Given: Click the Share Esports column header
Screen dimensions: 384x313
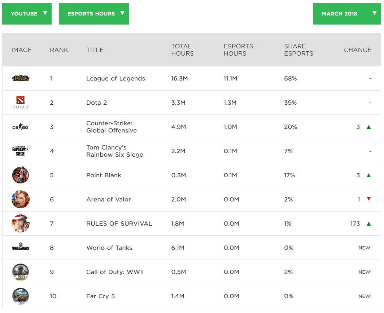Looking at the screenshot, I should pos(298,50).
